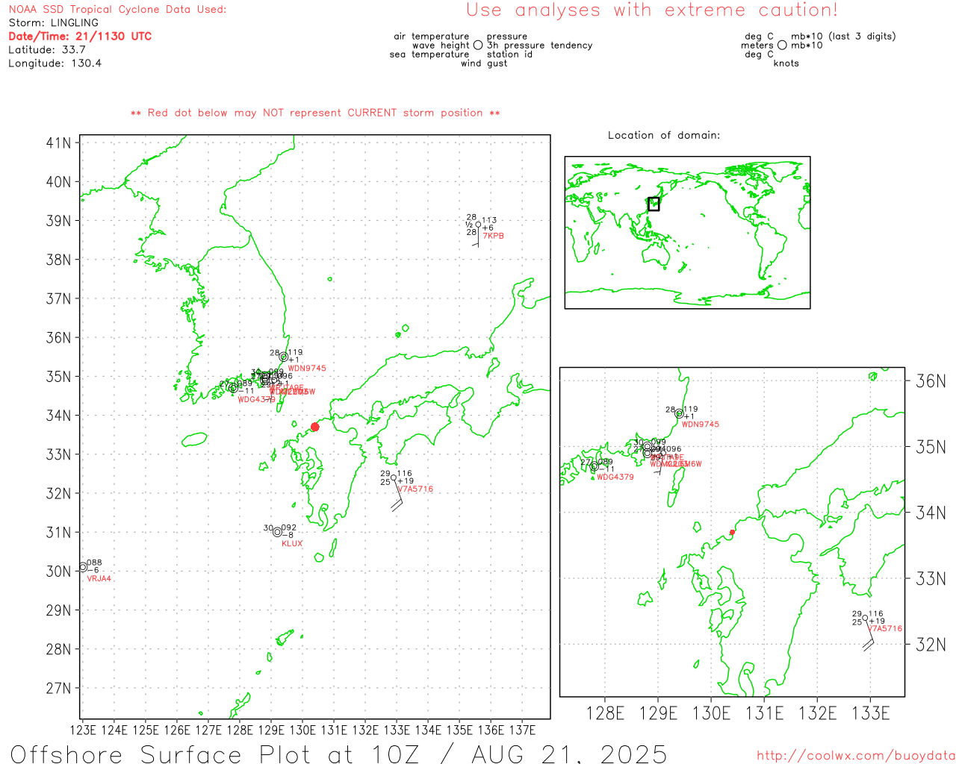The image size is (956, 764).
Task: Click the 137E longitude axis label
Action: [x=522, y=729]
